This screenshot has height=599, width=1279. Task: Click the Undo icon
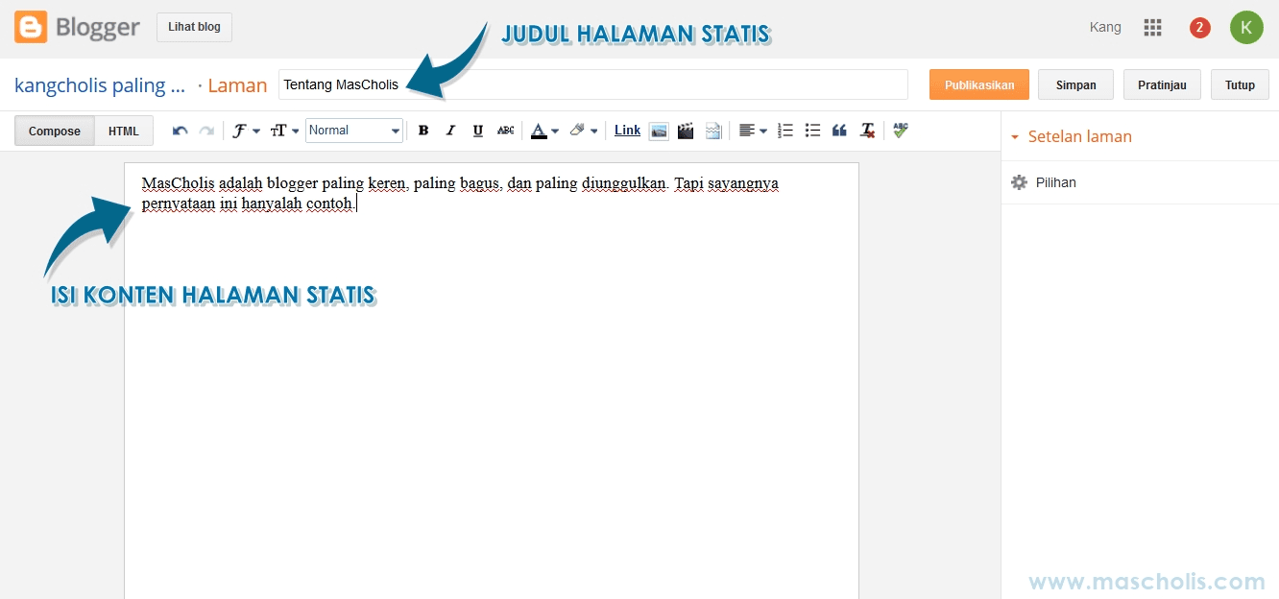(180, 130)
